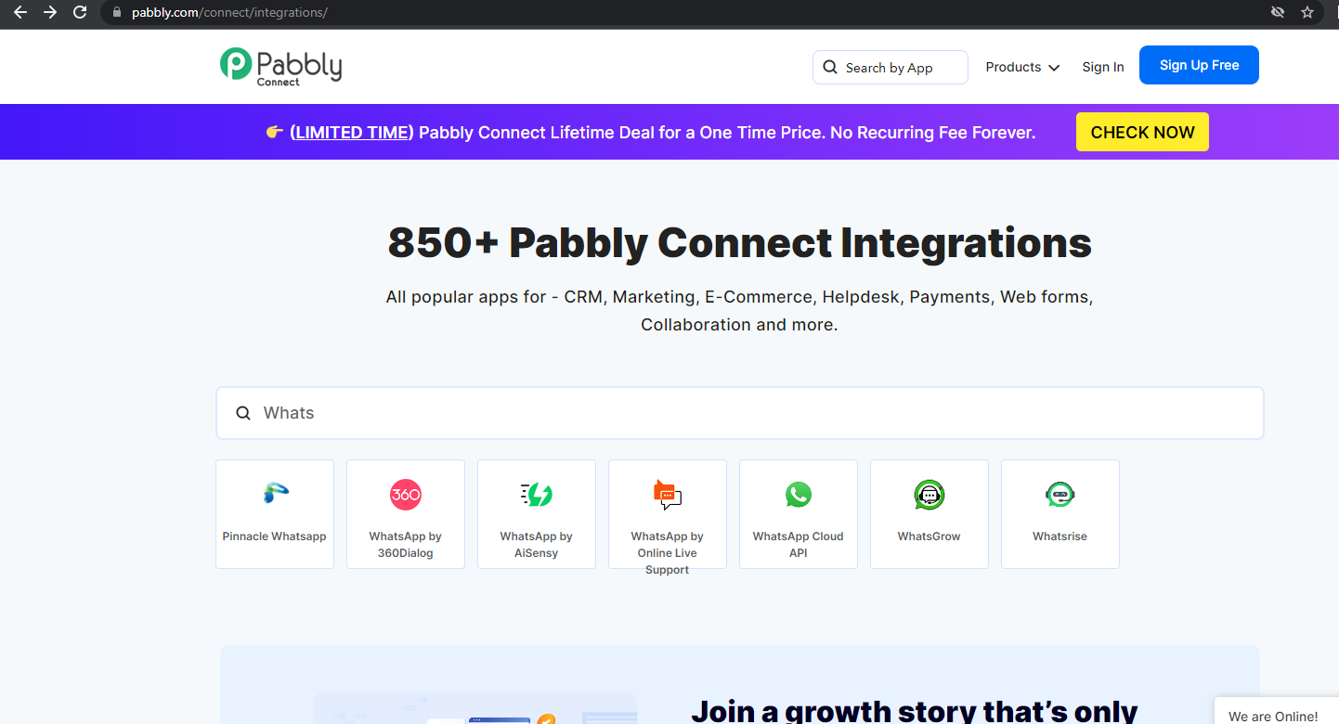This screenshot has height=724, width=1339.
Task: Focus the Search by App field
Action: (x=890, y=68)
